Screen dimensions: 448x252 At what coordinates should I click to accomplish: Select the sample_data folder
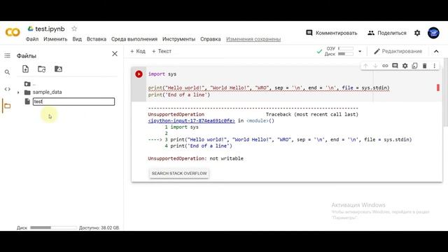click(47, 92)
